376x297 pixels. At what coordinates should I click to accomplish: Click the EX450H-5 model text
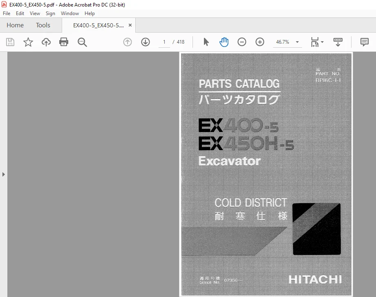246,143
